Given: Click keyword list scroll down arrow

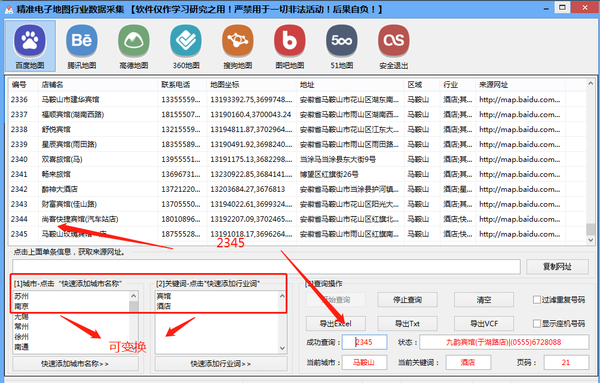Looking at the screenshot, I should click(282, 348).
